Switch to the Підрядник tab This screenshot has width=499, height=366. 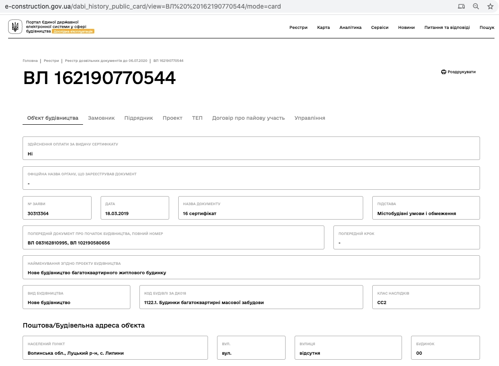click(139, 118)
